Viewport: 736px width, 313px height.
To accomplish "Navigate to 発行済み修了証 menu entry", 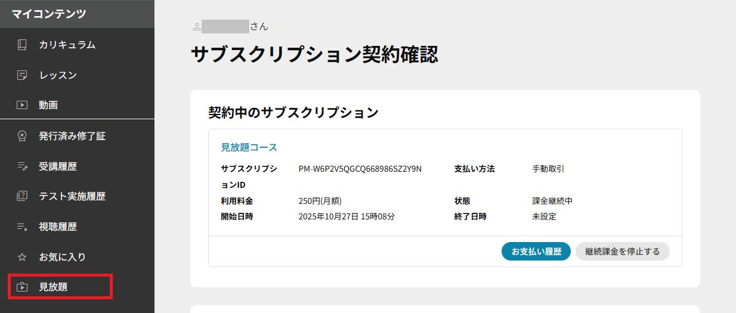I will (72, 136).
